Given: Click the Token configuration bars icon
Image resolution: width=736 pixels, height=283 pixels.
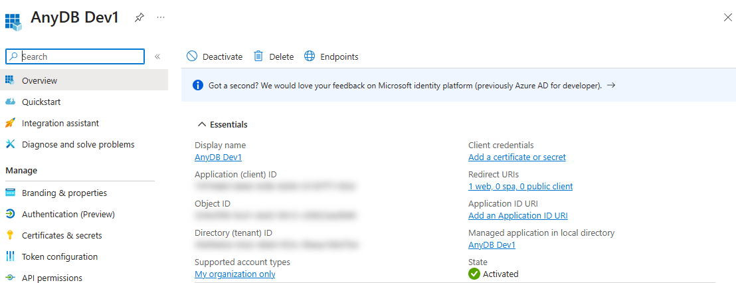Looking at the screenshot, I should 11,256.
